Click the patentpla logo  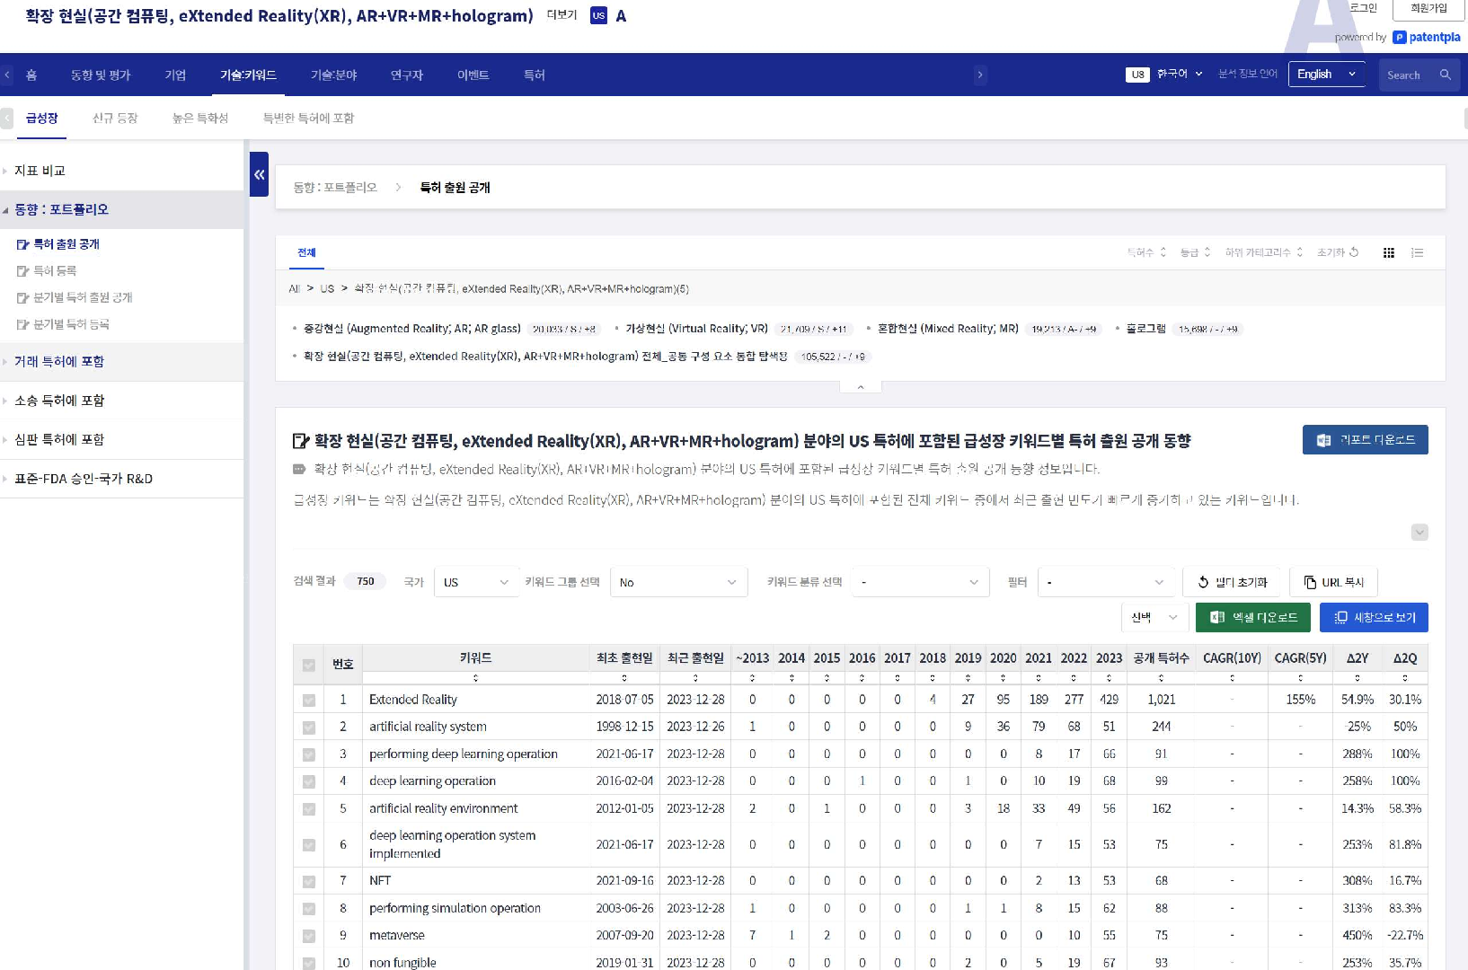1427,37
